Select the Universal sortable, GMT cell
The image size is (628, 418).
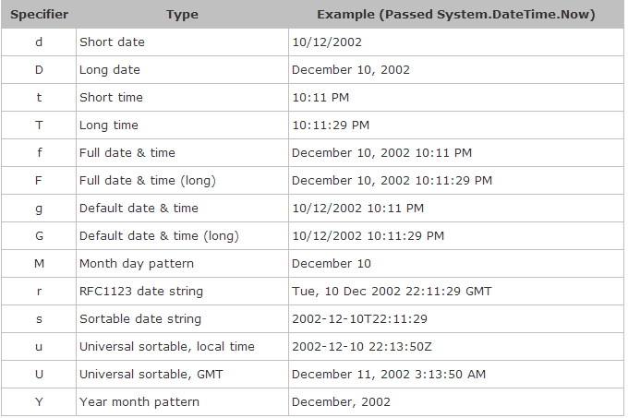click(182, 375)
